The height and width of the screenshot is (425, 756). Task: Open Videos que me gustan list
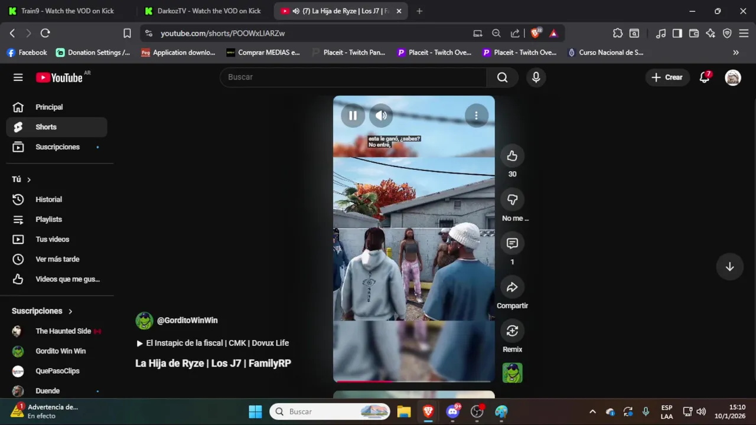coord(57,279)
